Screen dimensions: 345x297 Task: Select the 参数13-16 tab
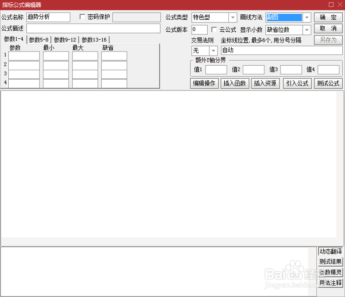(x=94, y=40)
